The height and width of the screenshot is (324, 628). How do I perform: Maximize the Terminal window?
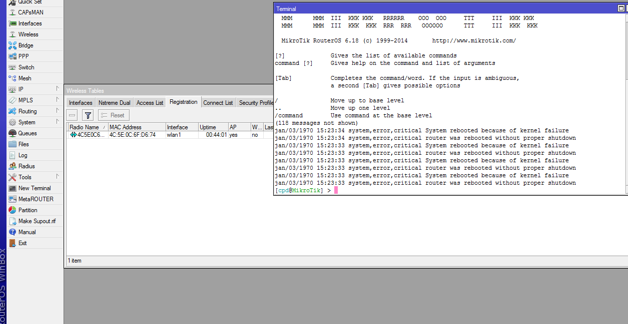coord(621,8)
